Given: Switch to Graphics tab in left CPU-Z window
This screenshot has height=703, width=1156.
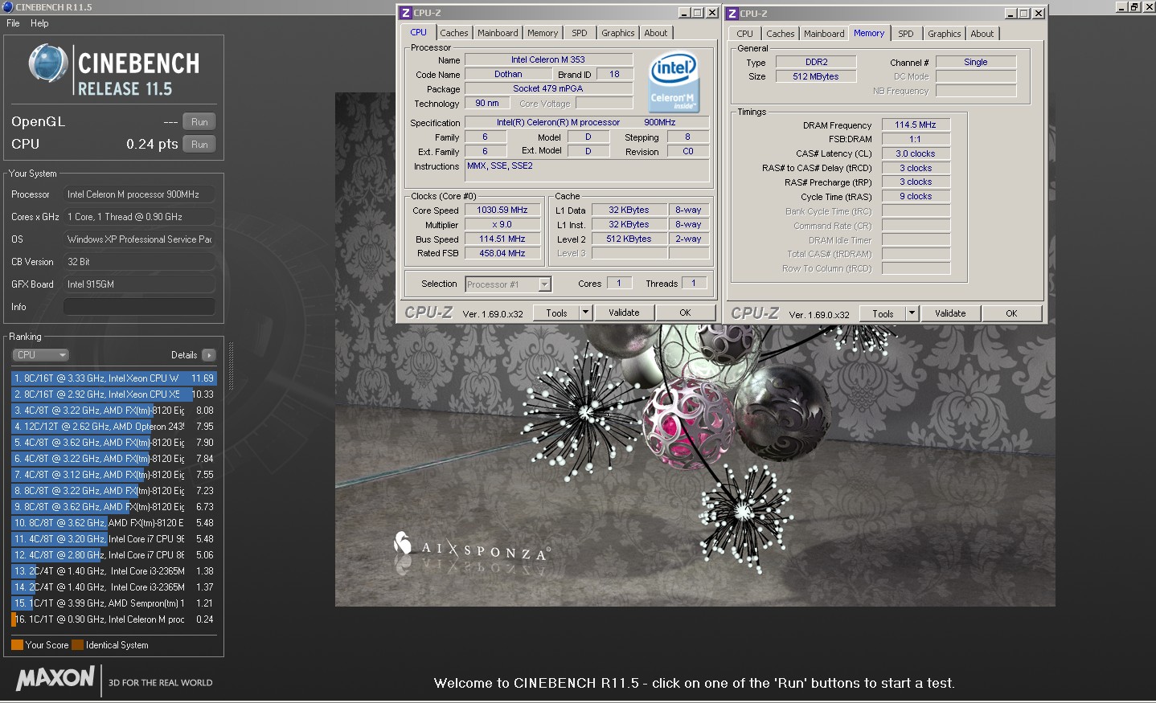Looking at the screenshot, I should (617, 33).
